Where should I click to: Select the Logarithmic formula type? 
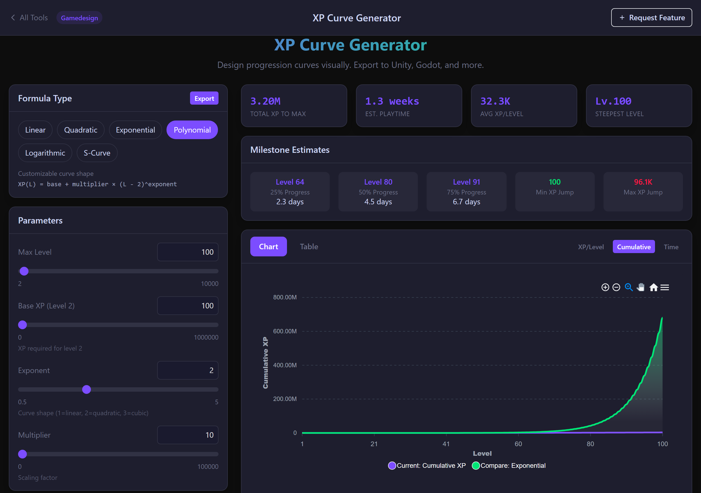coord(45,153)
